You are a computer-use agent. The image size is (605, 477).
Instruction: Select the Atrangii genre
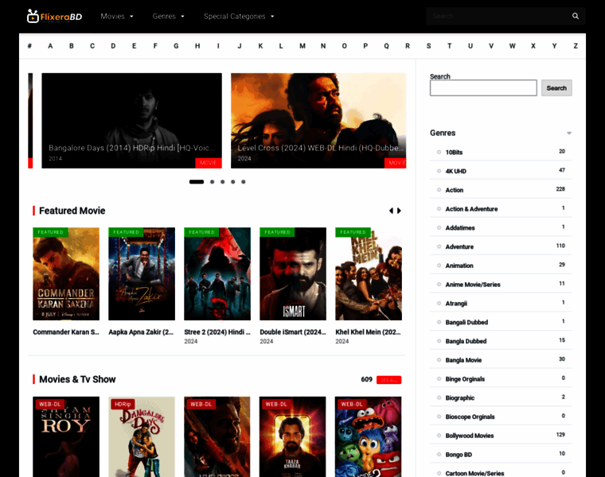tap(456, 303)
